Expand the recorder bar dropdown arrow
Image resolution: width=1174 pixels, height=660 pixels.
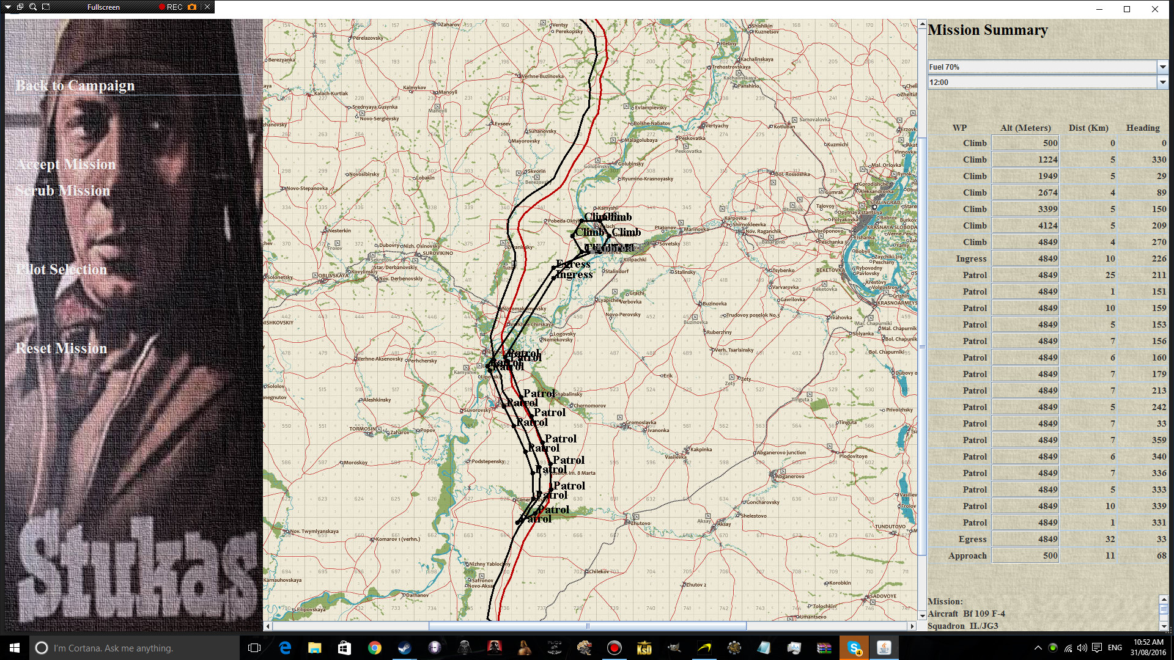point(8,7)
